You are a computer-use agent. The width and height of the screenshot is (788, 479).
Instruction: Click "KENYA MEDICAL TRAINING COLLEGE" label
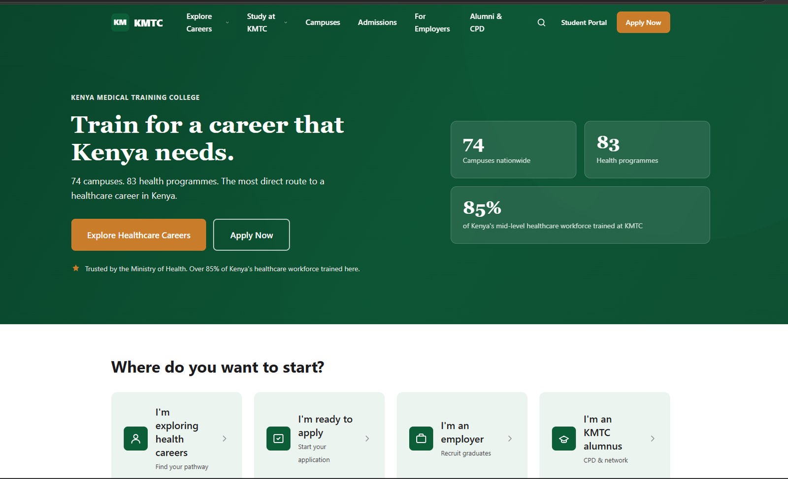click(135, 98)
